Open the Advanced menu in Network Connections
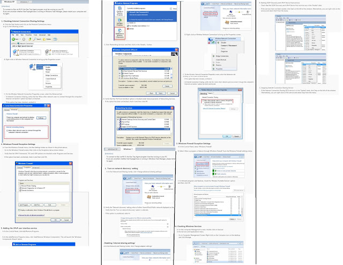The width and height of the screenshot is (343, 265). (42, 35)
